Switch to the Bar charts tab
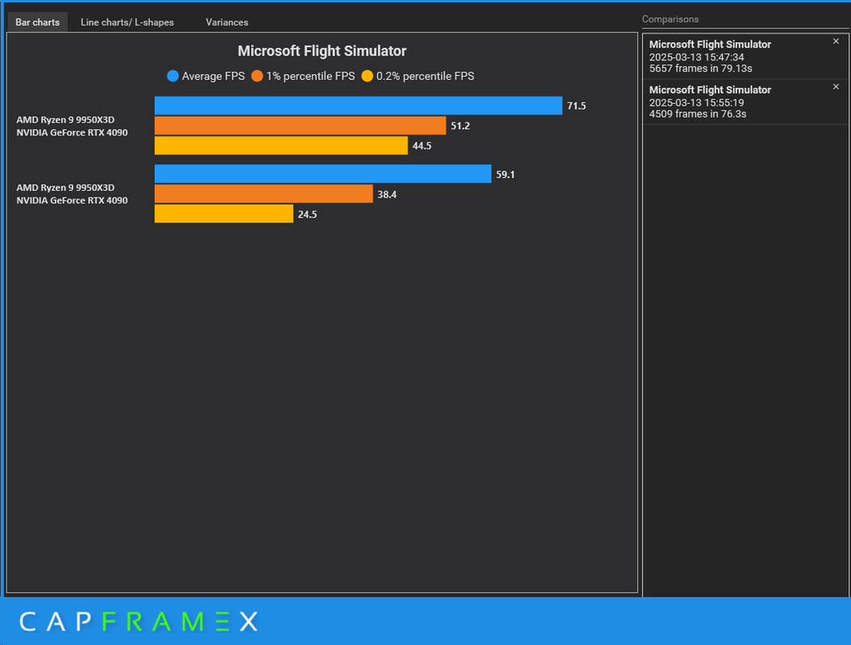This screenshot has height=645, width=851. coord(37,23)
